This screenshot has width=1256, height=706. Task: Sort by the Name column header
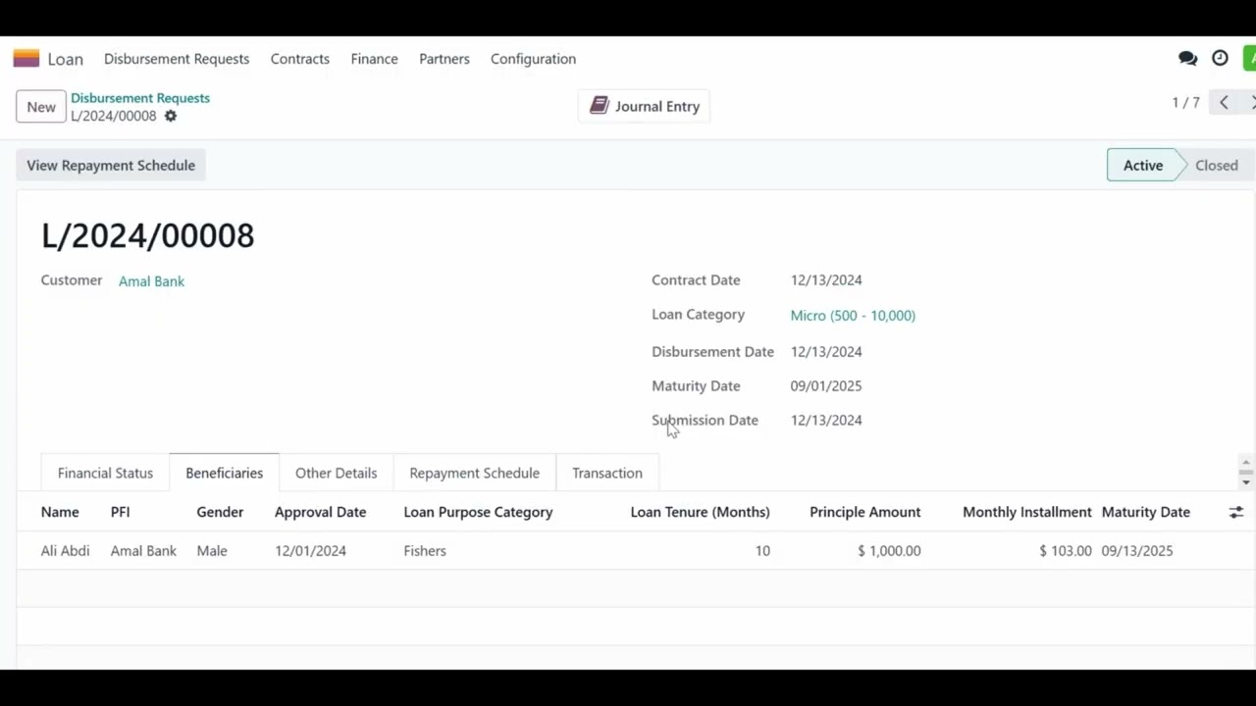[60, 512]
